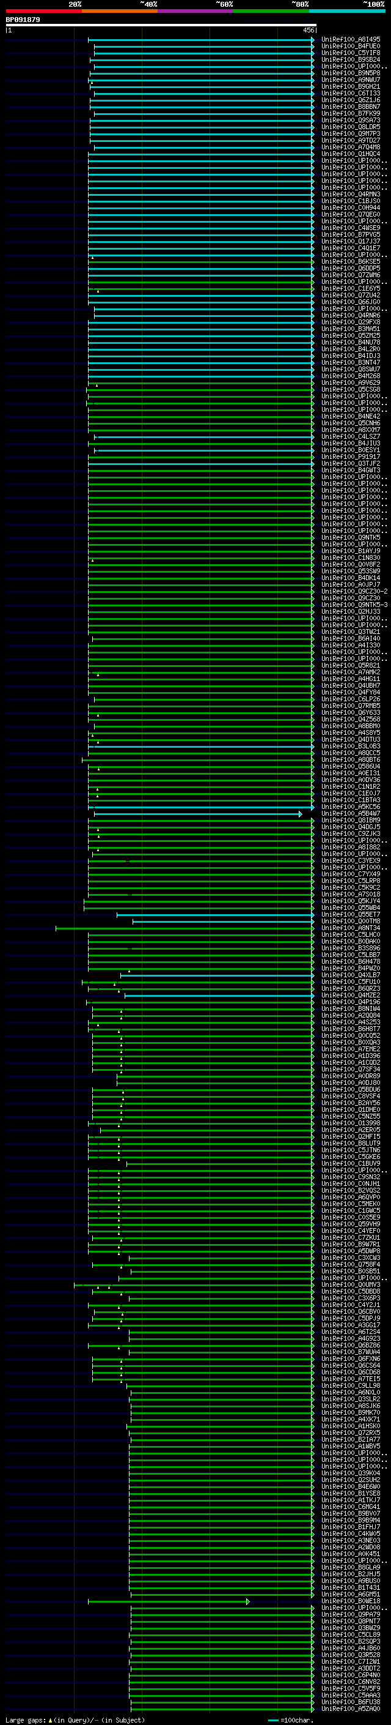
Task: Select hit UniRef100_Q9NTK5-3
Action: point(354,605)
